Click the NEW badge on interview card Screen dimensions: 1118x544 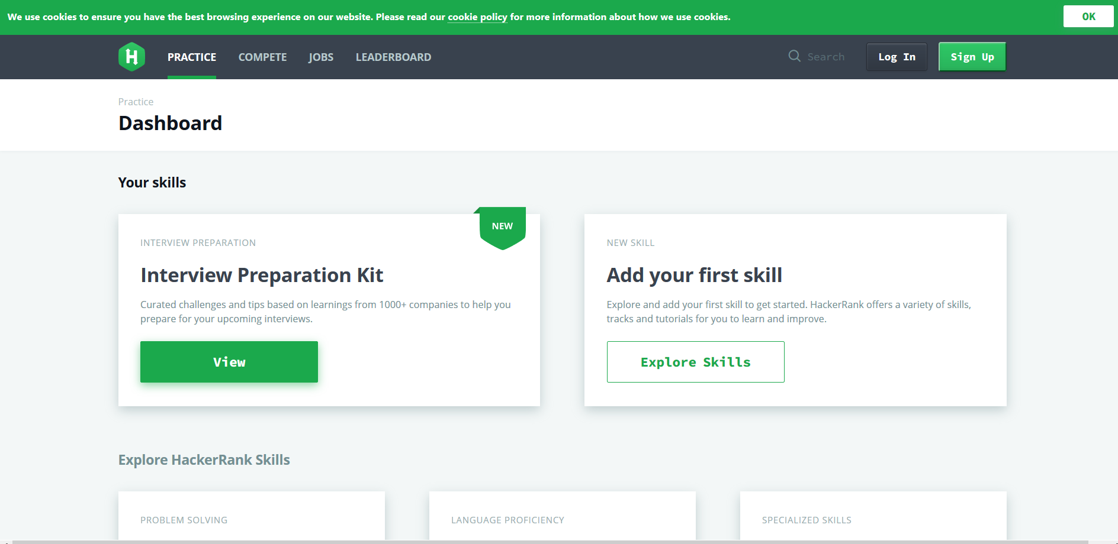(x=502, y=228)
